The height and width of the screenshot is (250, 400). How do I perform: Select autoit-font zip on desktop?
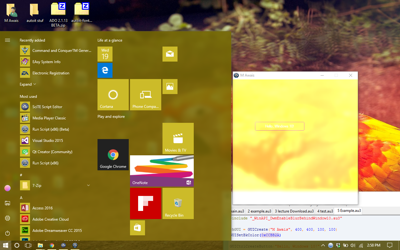click(x=82, y=13)
